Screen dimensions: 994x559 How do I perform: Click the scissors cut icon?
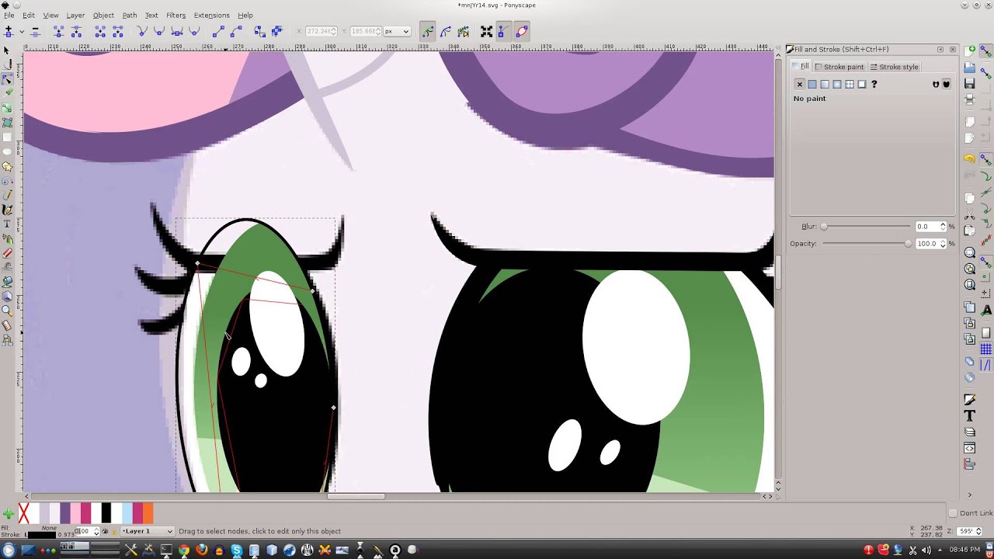pos(970,214)
